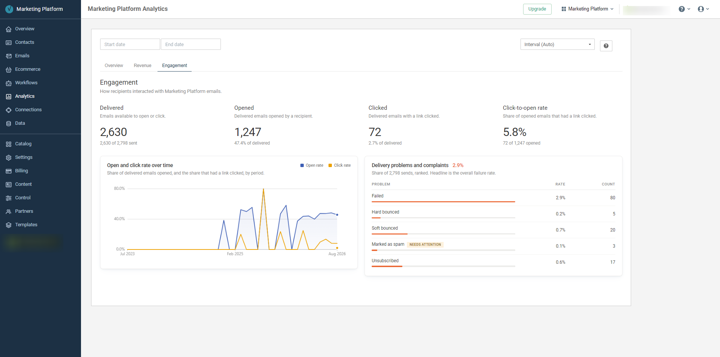This screenshot has width=720, height=357.
Task: Click the Marketing Platform logo icon
Action: 9,9
